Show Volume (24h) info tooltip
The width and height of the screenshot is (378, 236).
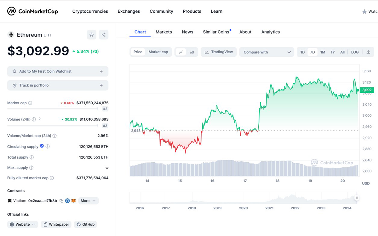click(34, 119)
